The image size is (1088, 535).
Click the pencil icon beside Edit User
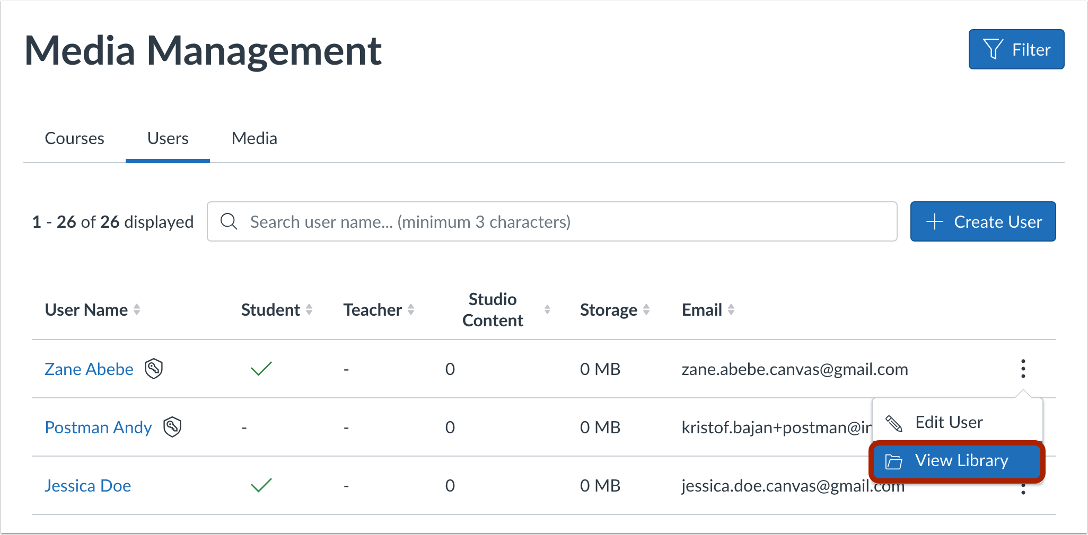(894, 423)
